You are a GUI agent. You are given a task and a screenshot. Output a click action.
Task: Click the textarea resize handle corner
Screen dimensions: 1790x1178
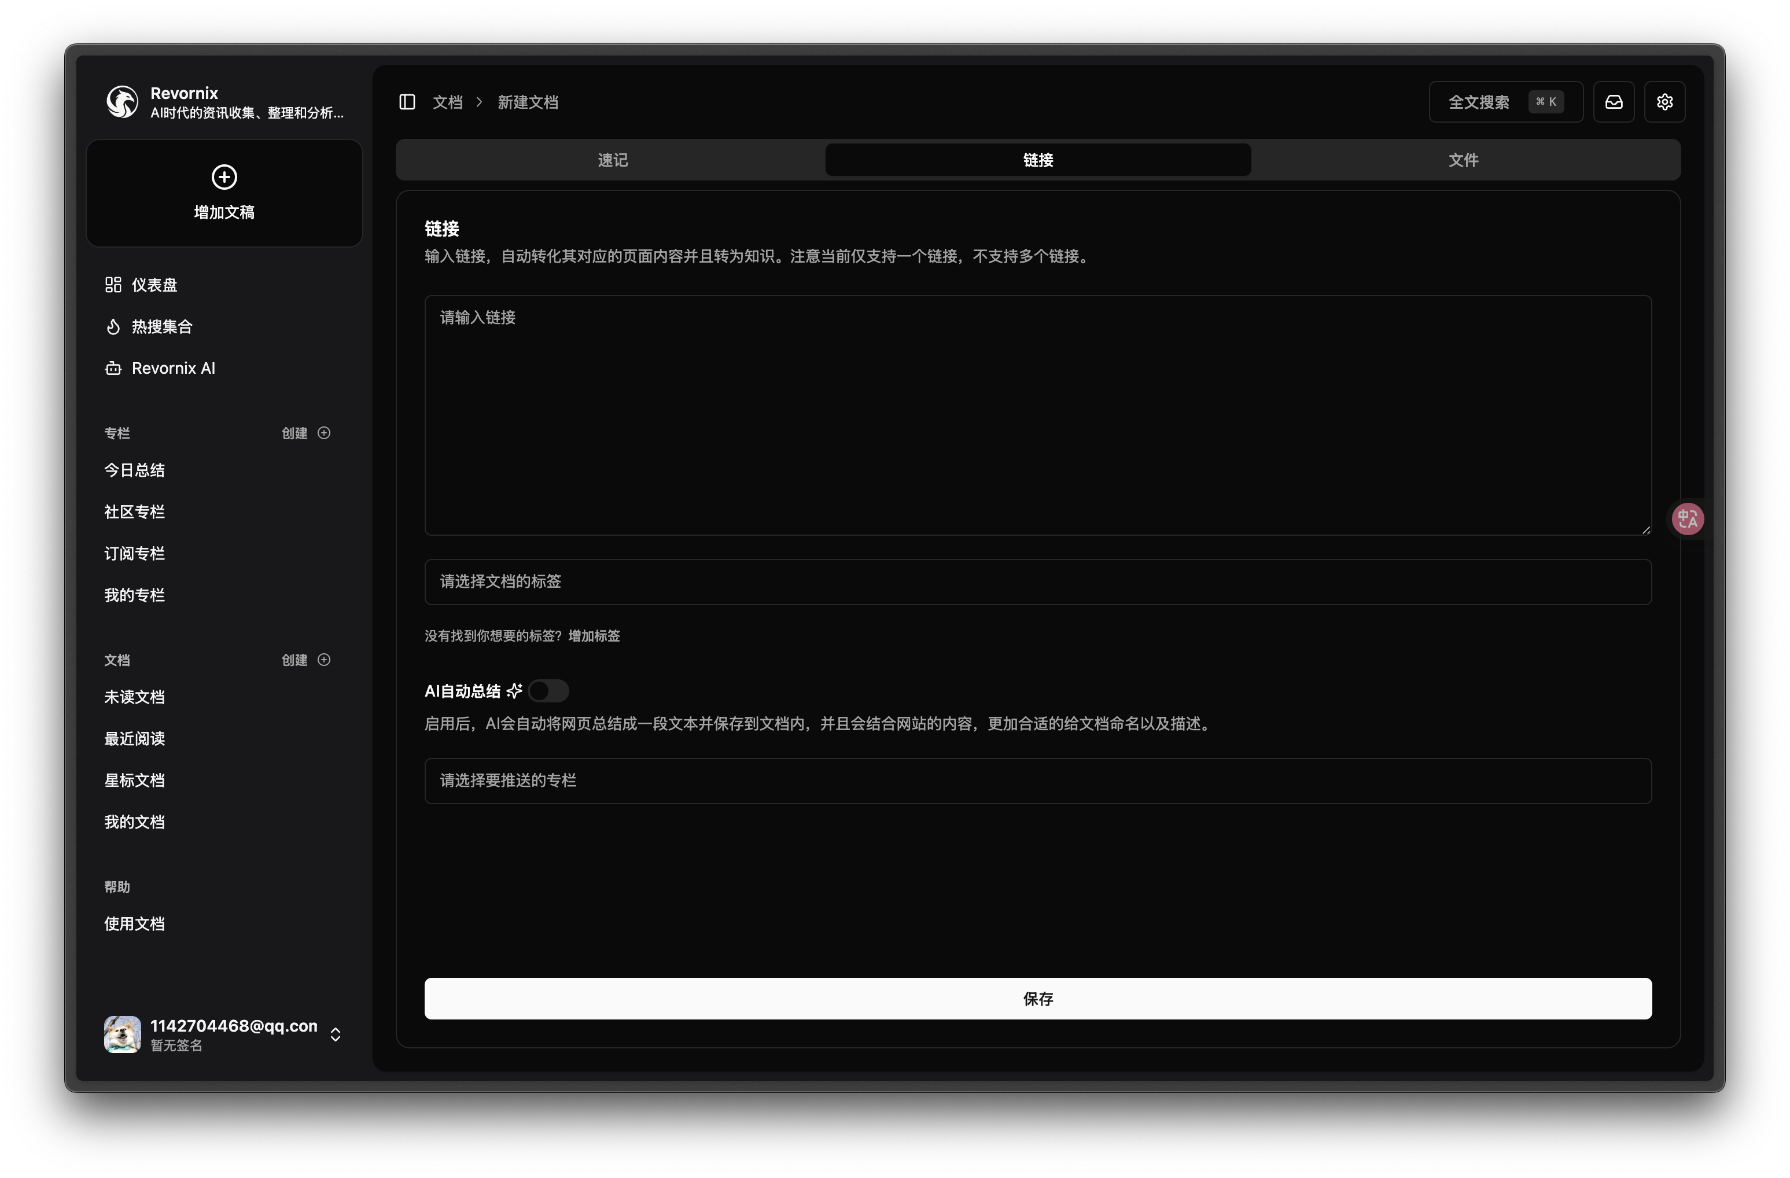click(1645, 529)
